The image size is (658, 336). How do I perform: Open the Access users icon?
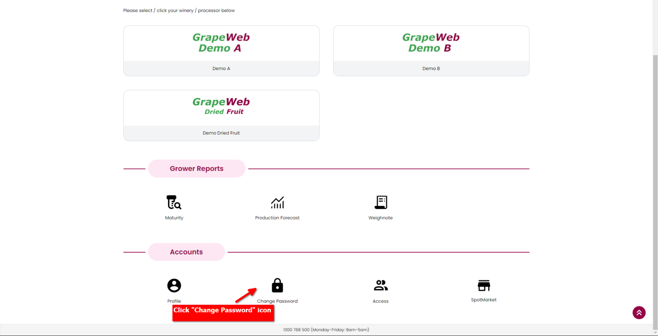381,285
